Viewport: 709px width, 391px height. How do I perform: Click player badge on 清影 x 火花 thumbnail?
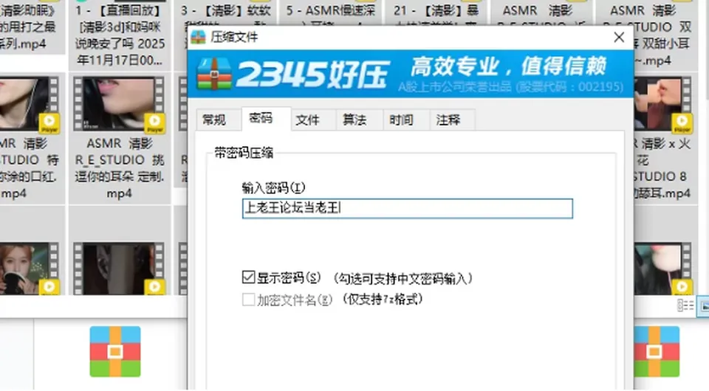[682, 123]
